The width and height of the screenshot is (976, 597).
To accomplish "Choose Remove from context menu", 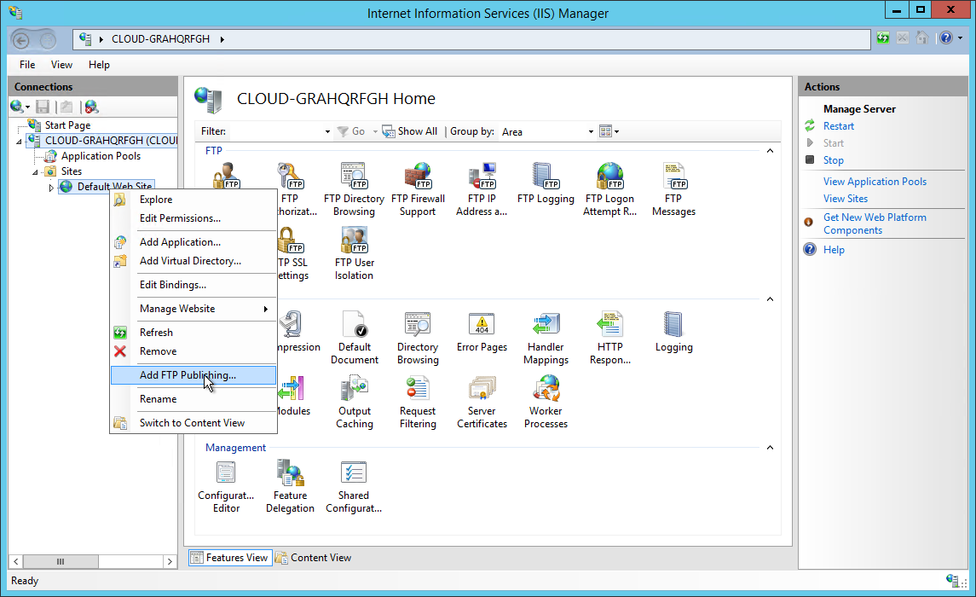I will [193, 351].
